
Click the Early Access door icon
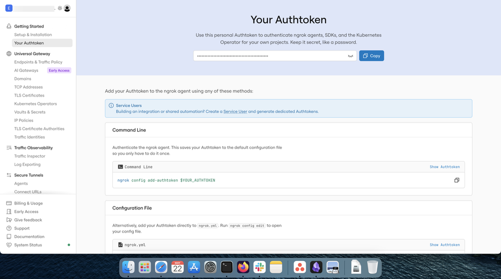point(9,211)
